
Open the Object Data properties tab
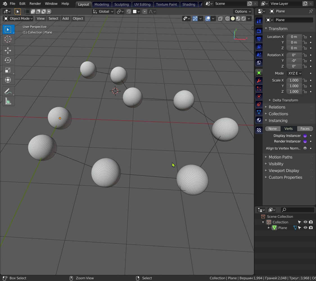259,112
